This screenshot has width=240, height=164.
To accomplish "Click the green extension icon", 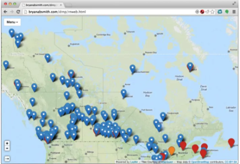I will (x=227, y=12).
